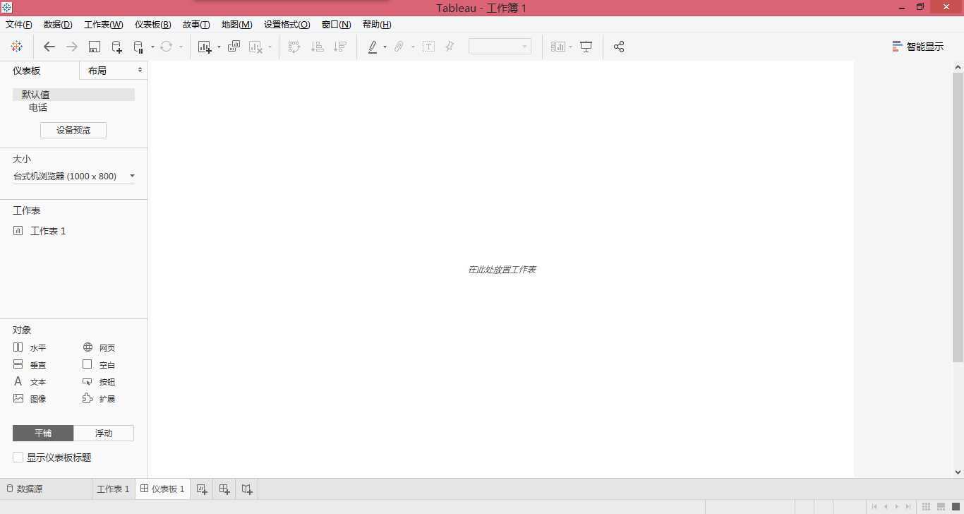Run update refresh icon
The width and height of the screenshot is (964, 514).
point(166,47)
